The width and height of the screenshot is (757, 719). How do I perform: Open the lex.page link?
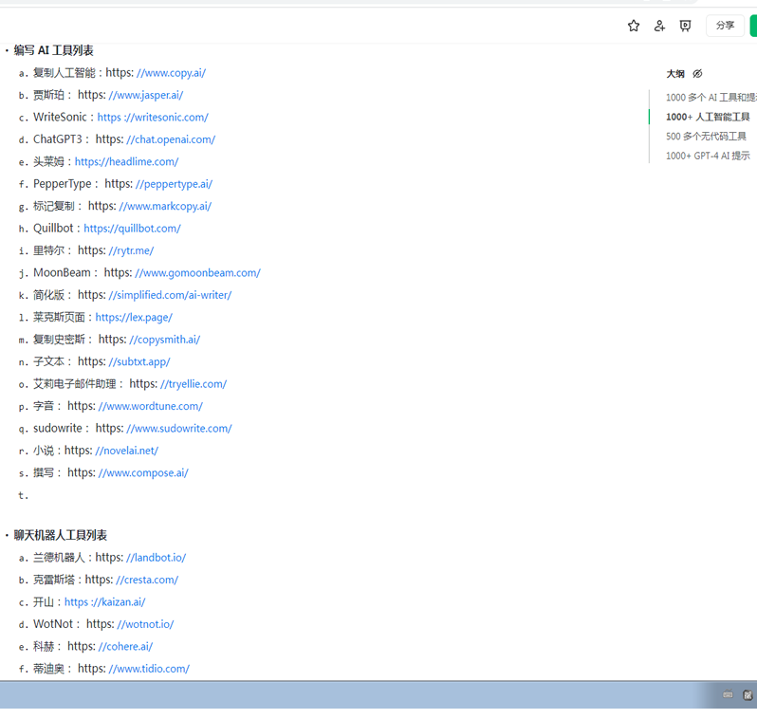(134, 317)
